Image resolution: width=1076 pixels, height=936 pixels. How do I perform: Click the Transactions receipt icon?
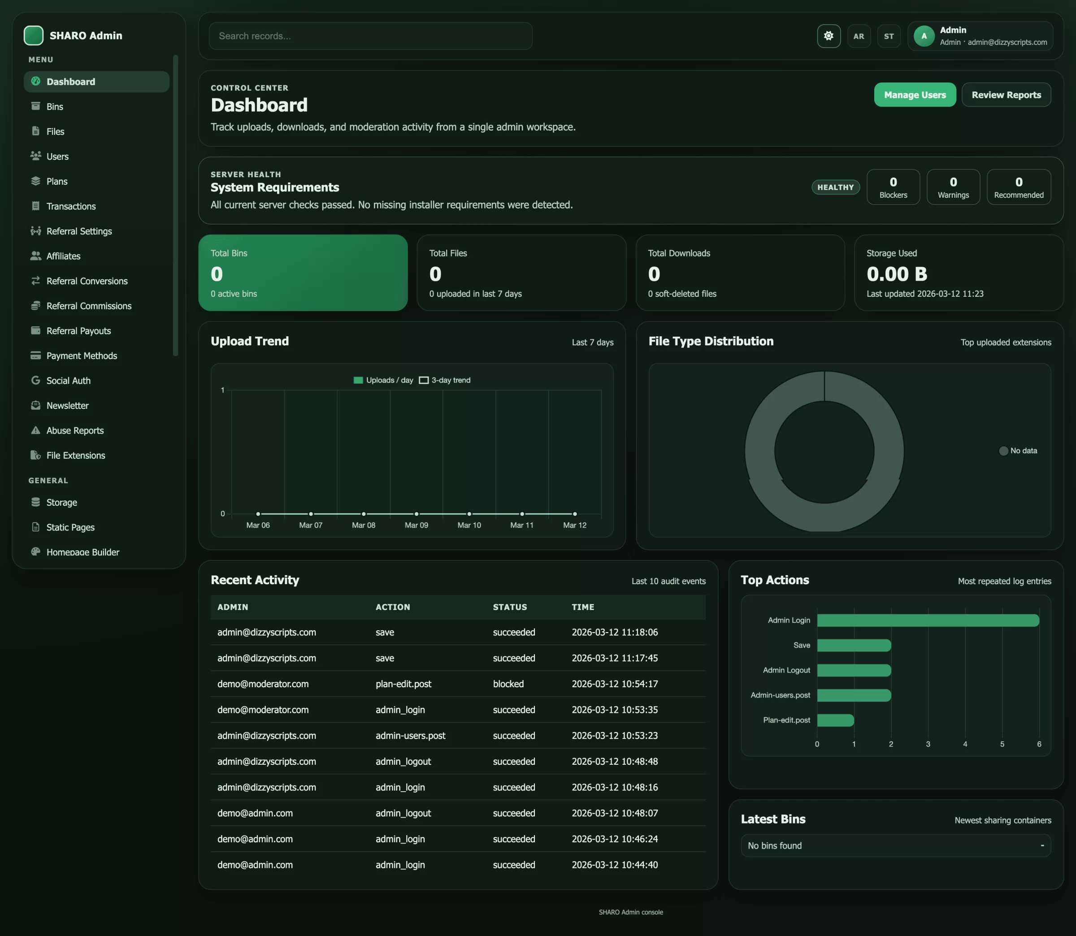(x=35, y=206)
